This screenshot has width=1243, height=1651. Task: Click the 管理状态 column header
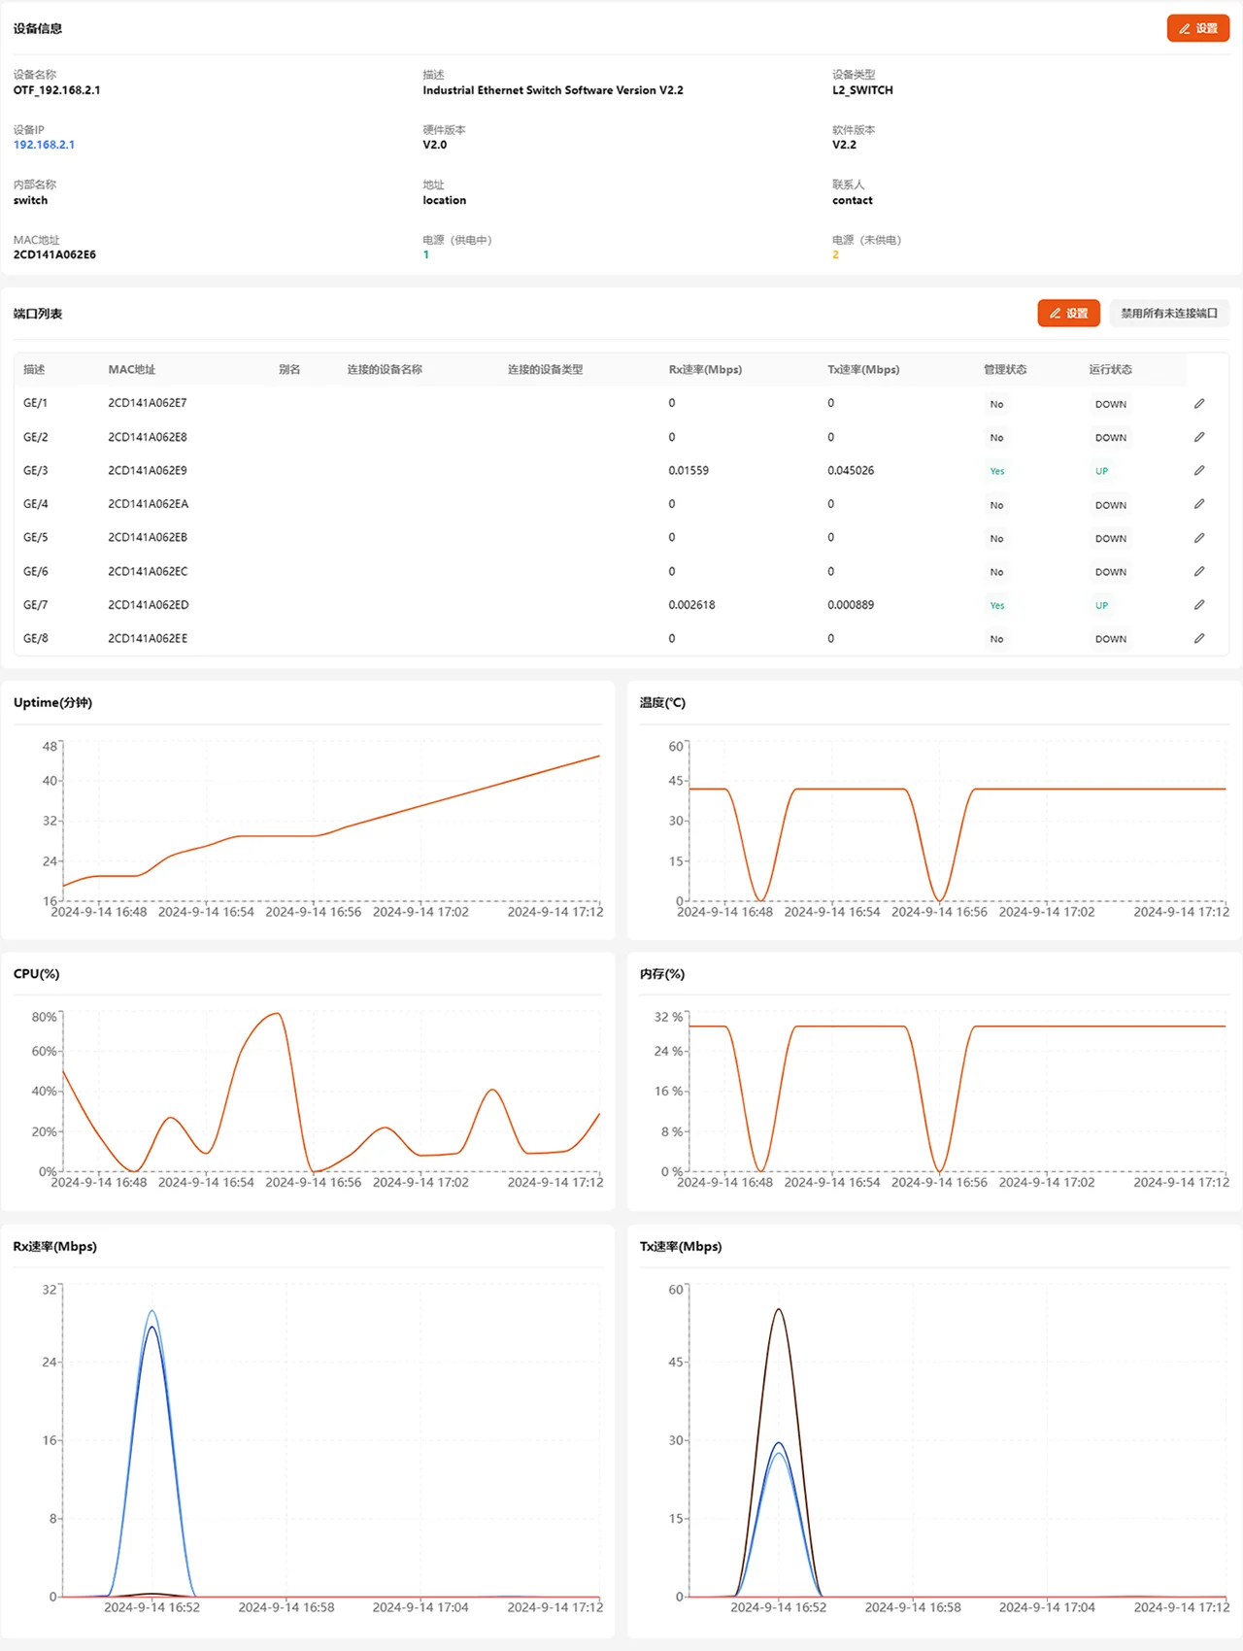pos(1005,369)
